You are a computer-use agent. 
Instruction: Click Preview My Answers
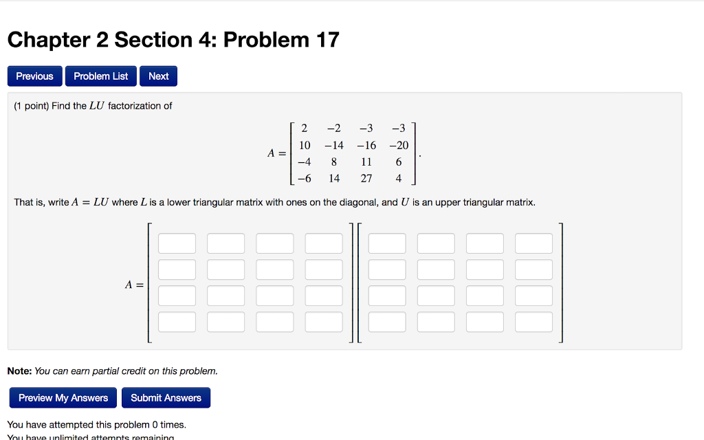tap(63, 397)
